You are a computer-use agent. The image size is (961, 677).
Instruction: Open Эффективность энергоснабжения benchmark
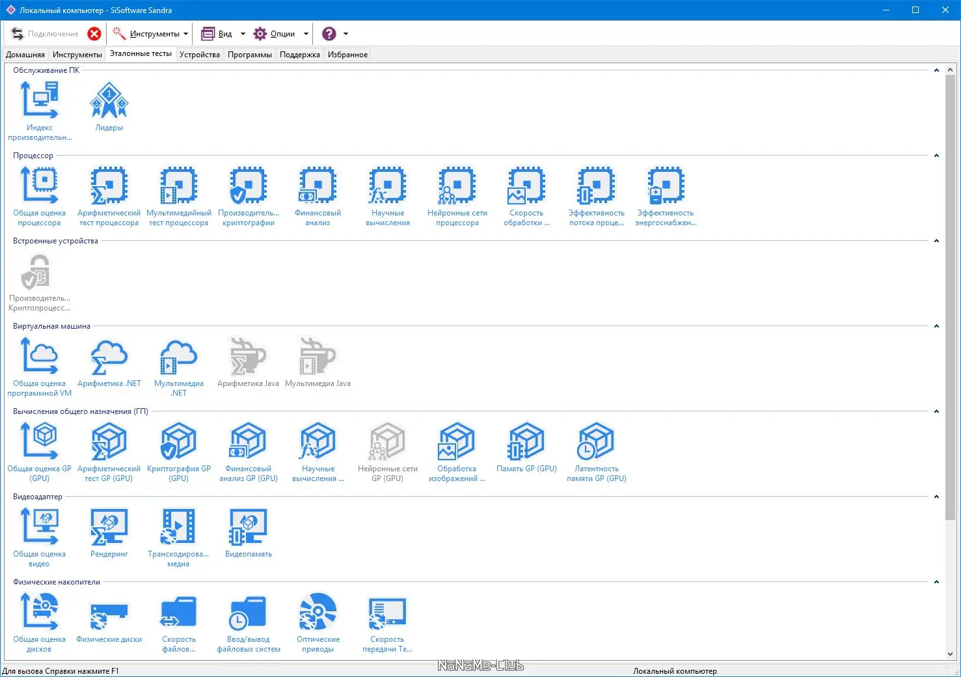pos(666,196)
